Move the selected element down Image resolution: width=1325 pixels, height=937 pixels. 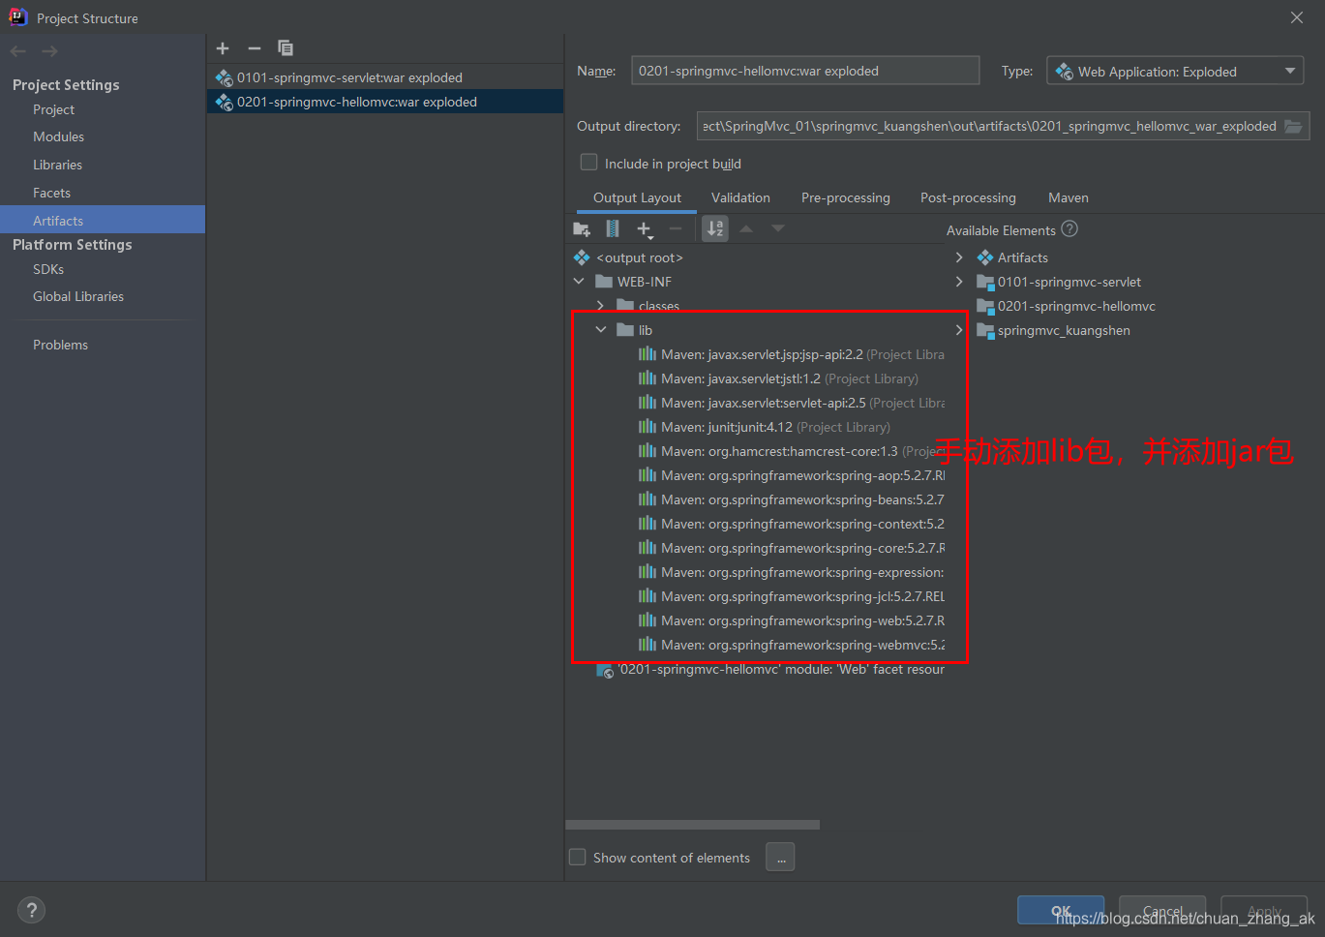pyautogui.click(x=778, y=228)
